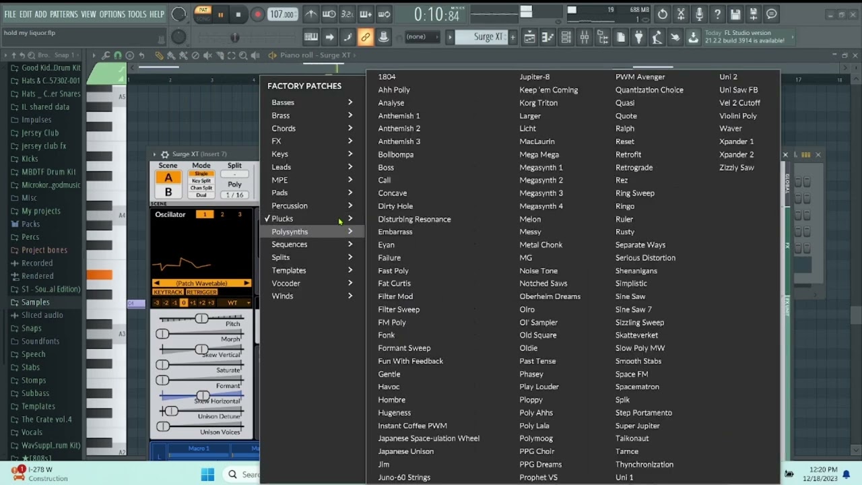Expand the Keys patch submenu
Image resolution: width=862 pixels, height=485 pixels.
click(312, 154)
